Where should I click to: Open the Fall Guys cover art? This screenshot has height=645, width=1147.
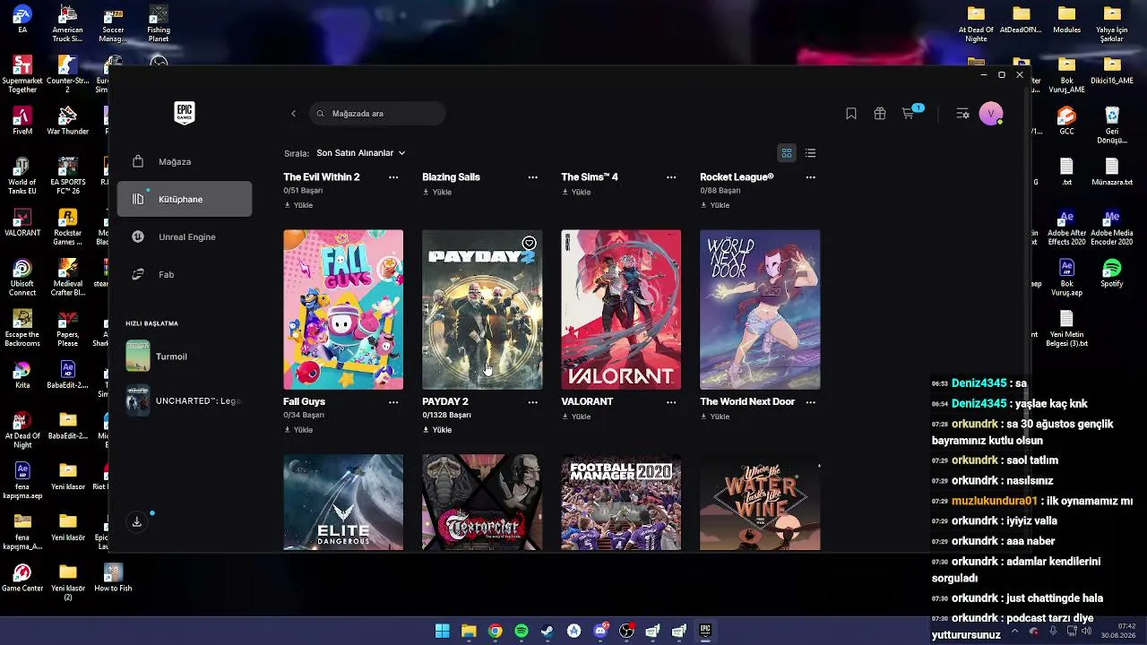(343, 310)
